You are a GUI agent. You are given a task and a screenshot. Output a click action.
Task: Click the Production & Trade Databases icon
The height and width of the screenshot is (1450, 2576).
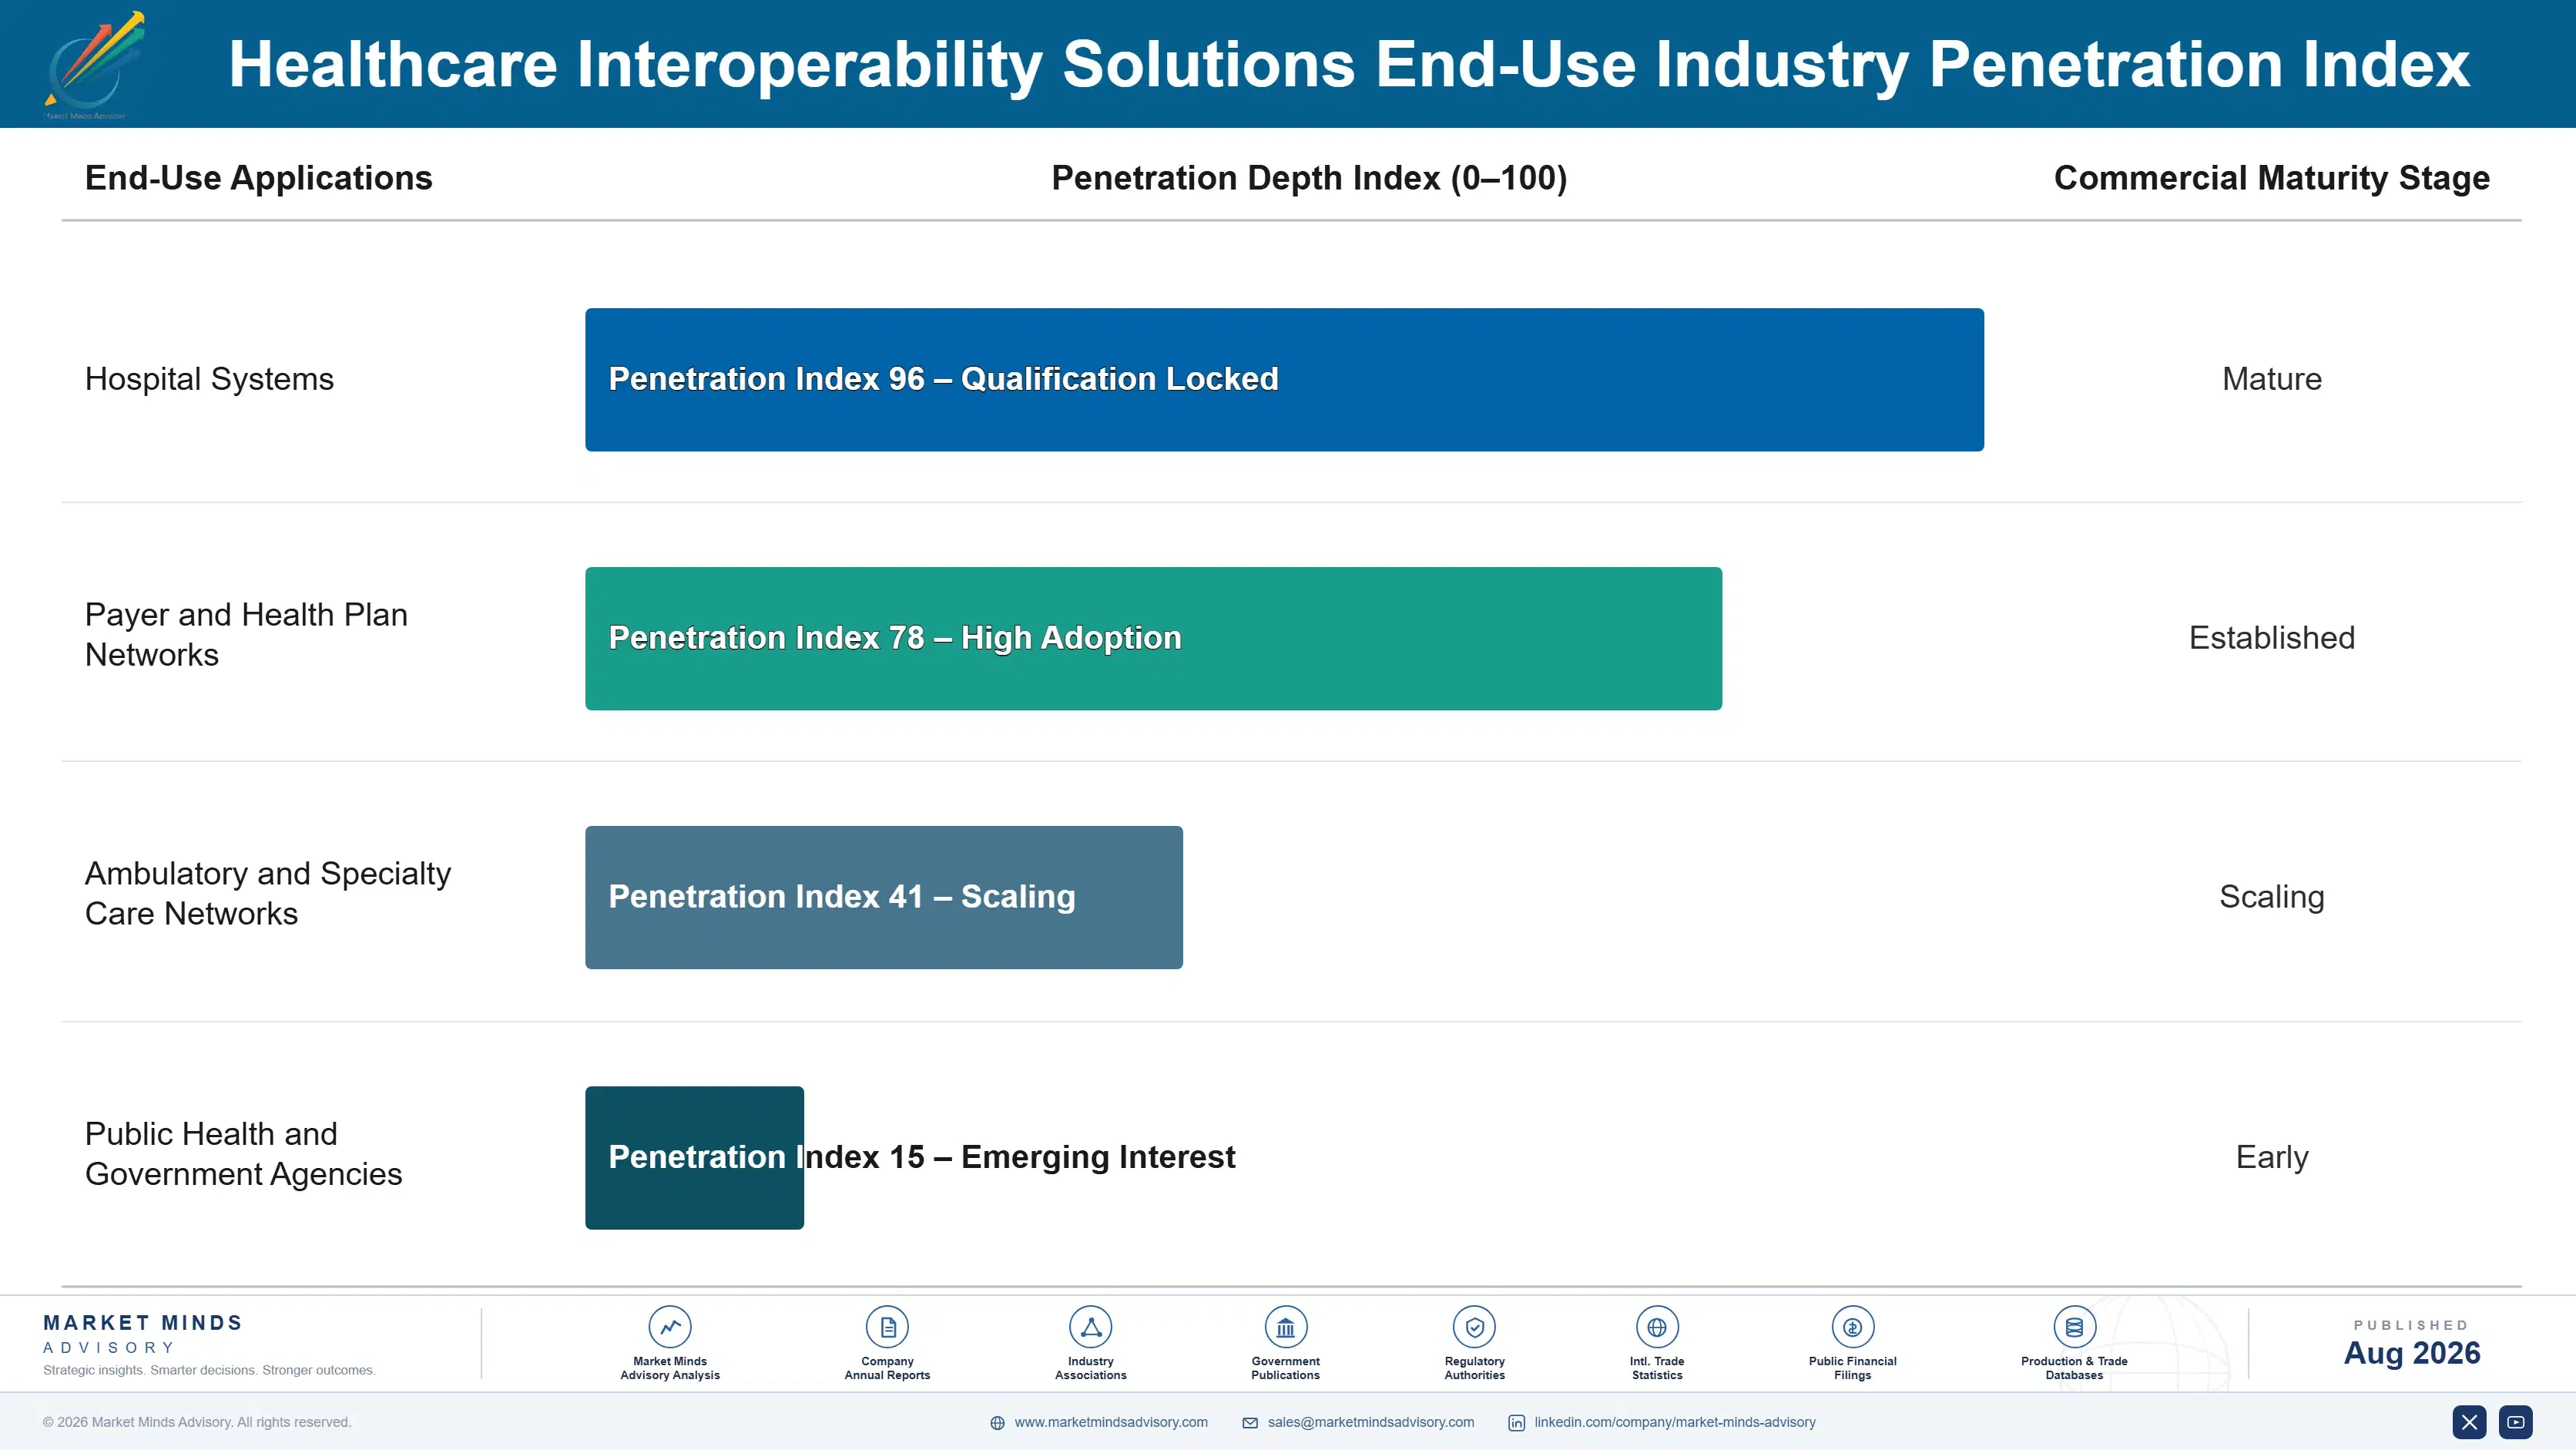pos(2074,1327)
